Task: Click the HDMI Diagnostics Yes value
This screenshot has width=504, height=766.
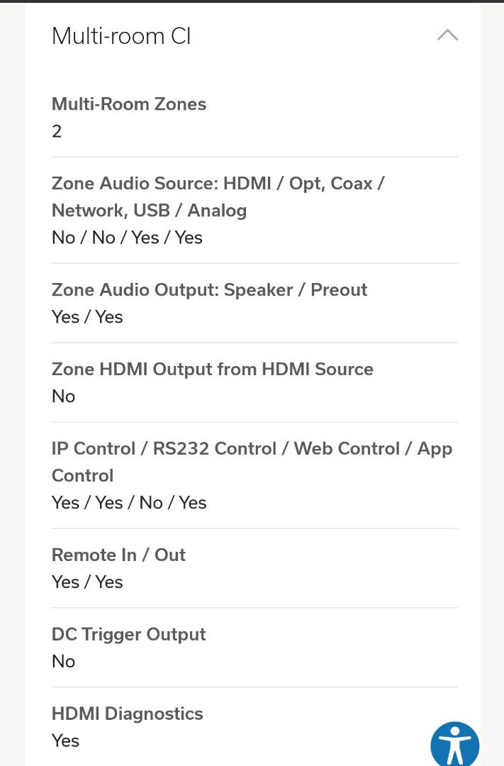Action: [x=65, y=741]
